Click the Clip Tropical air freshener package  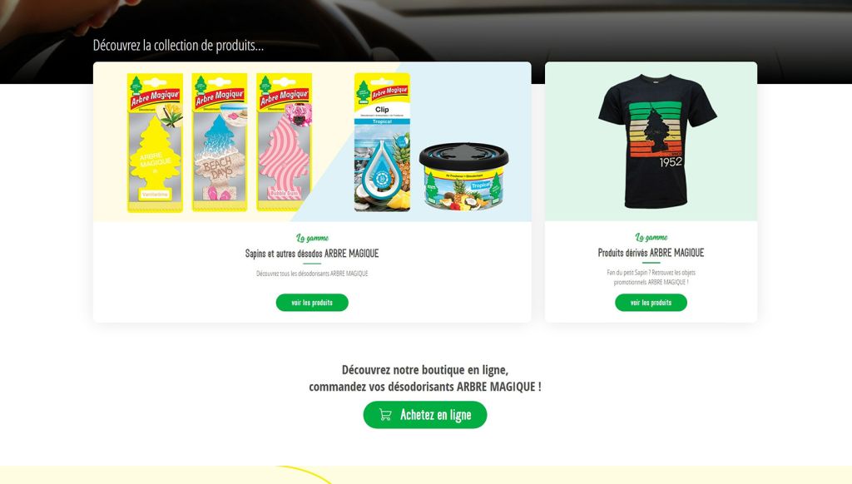pyautogui.click(x=382, y=142)
